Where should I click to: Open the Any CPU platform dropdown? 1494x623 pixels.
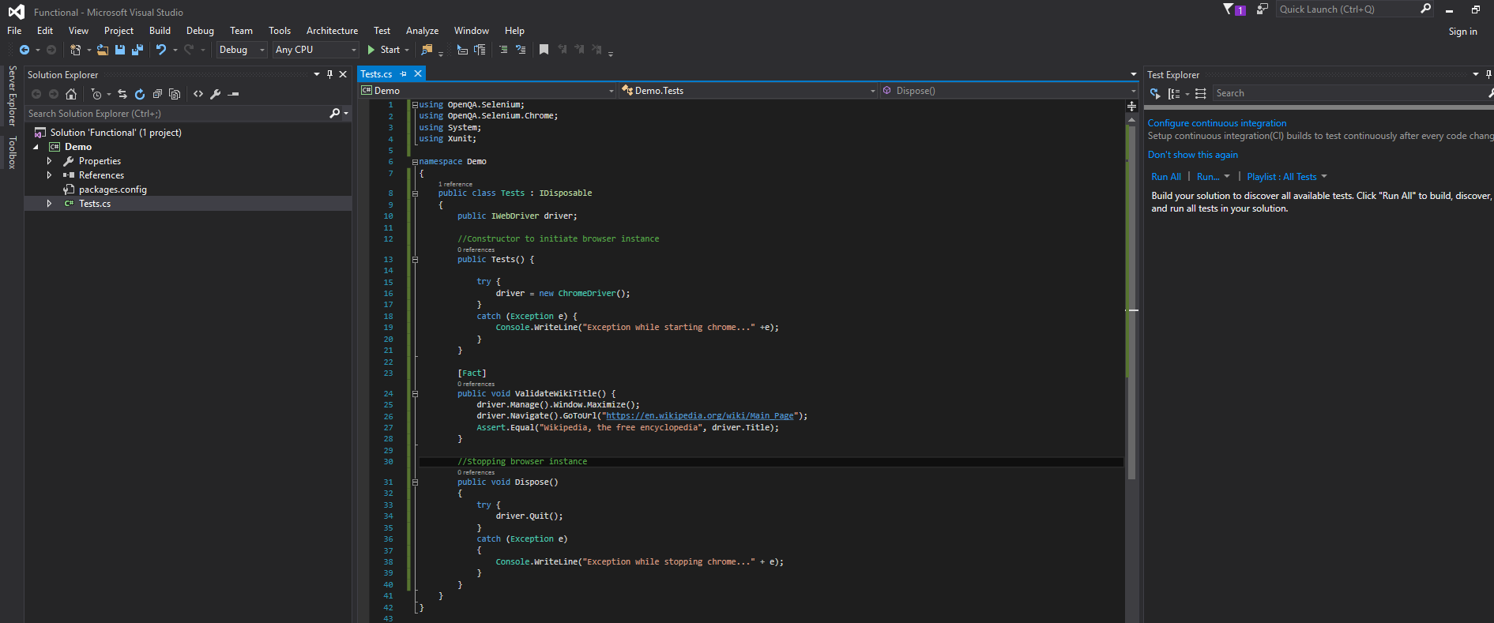tap(316, 50)
